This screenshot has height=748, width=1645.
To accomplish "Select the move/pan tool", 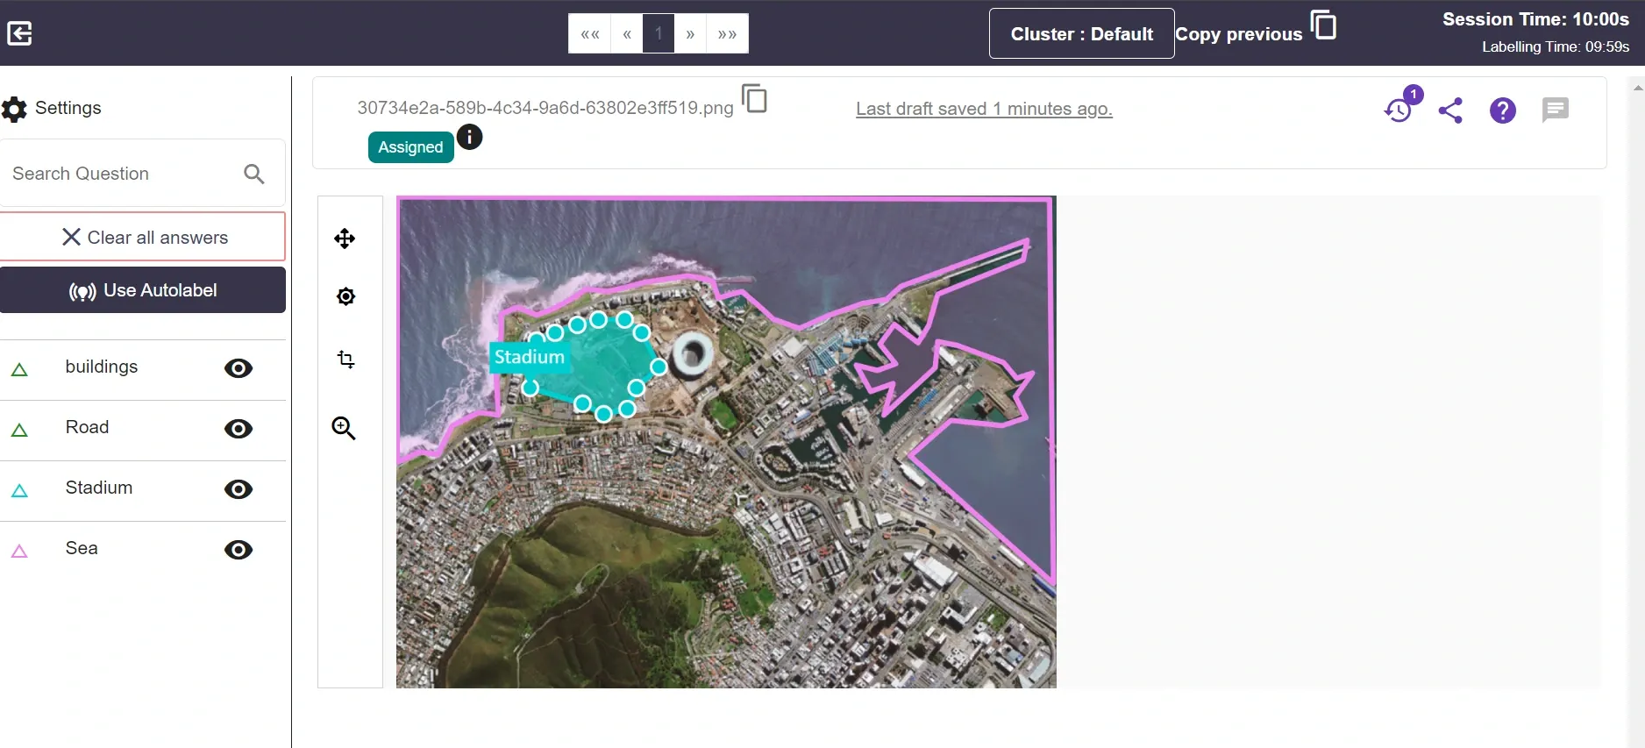I will click(345, 239).
